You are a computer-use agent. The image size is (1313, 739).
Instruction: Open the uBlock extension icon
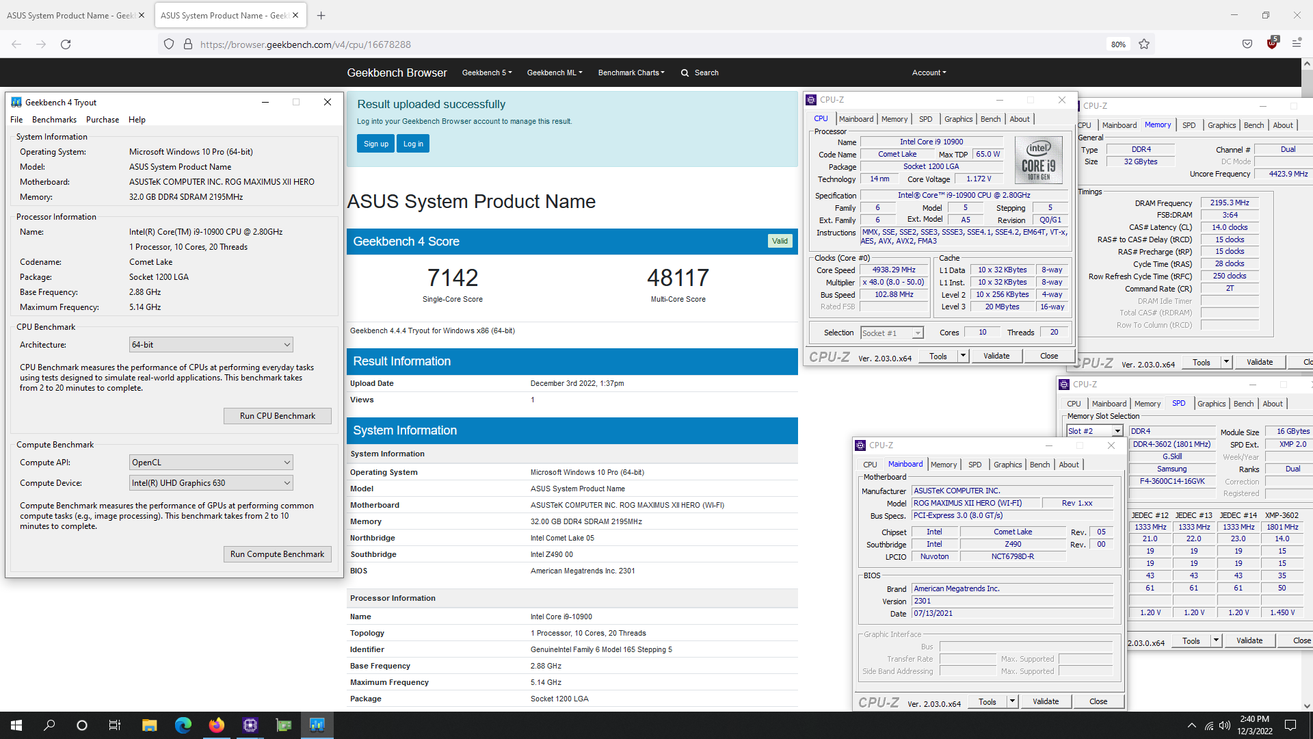1272,43
